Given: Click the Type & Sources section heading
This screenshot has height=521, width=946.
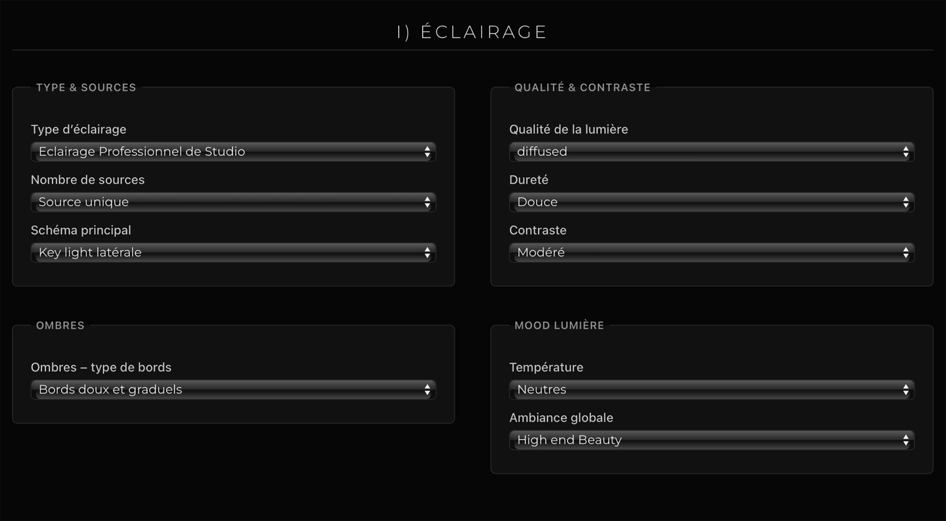Looking at the screenshot, I should coord(86,87).
